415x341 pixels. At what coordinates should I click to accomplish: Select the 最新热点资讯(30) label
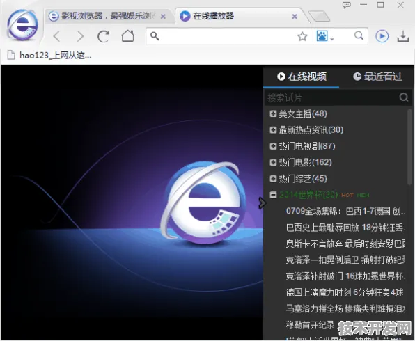311,130
